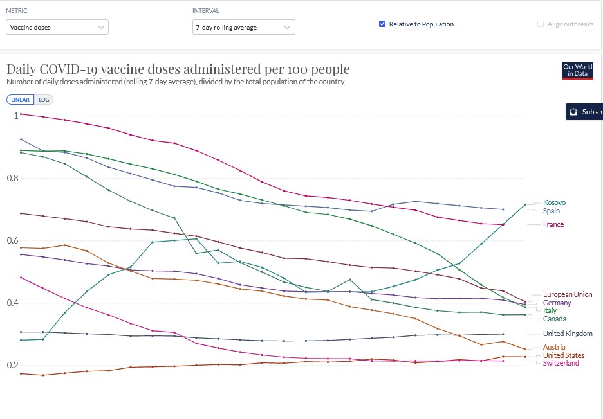This screenshot has height=419, width=603.
Task: Open the Interval dropdown showing 7-day rolling average
Action: (x=243, y=28)
